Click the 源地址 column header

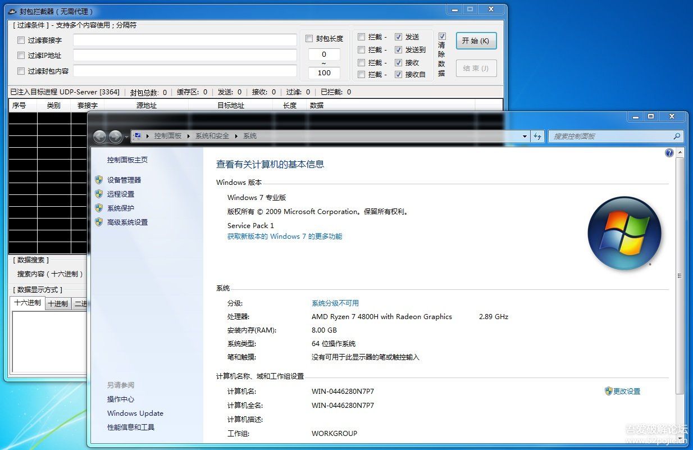point(147,105)
